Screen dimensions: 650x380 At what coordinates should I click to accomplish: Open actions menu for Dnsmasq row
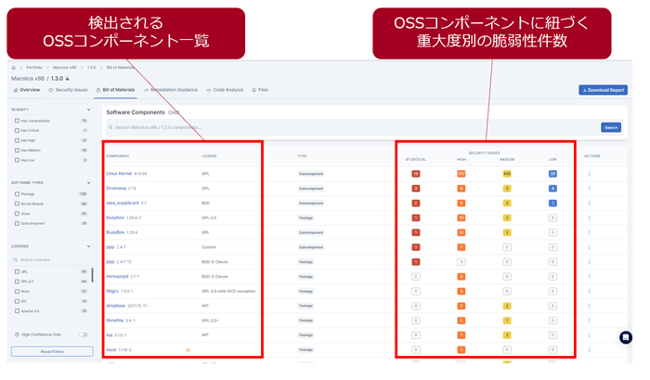(589, 189)
